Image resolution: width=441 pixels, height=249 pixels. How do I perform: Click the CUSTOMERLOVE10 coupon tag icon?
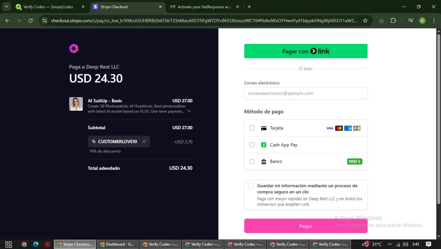click(94, 141)
